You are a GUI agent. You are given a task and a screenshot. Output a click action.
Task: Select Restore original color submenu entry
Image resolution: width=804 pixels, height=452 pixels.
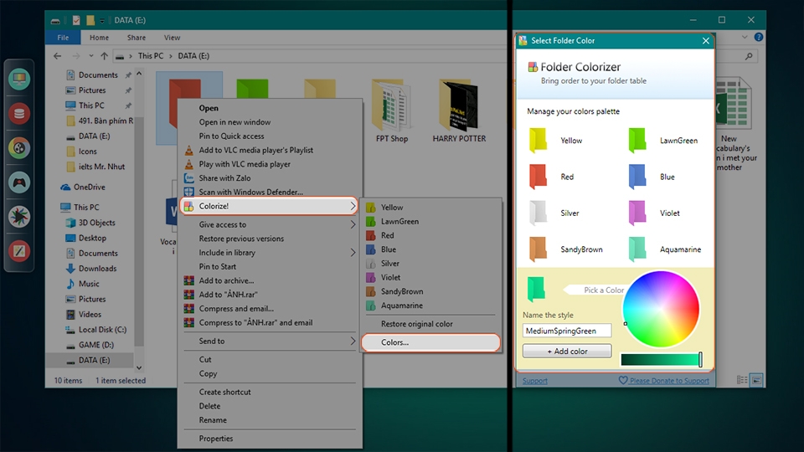point(430,324)
